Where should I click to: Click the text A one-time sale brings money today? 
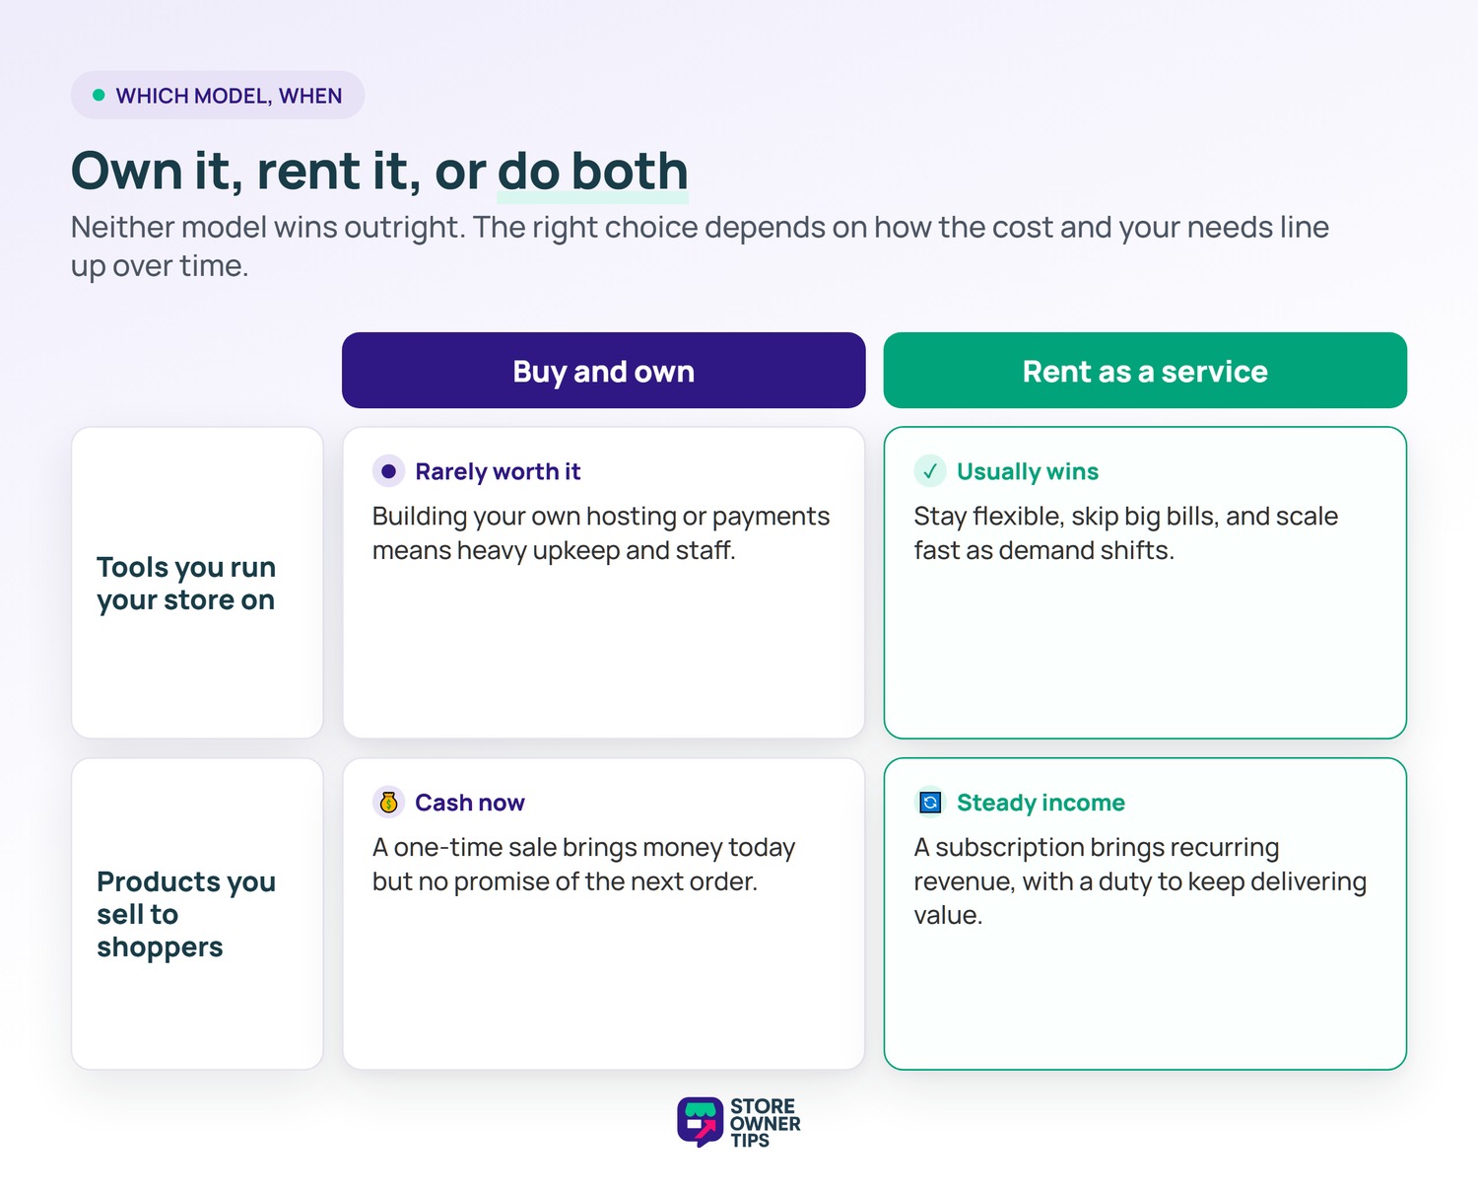click(x=583, y=865)
